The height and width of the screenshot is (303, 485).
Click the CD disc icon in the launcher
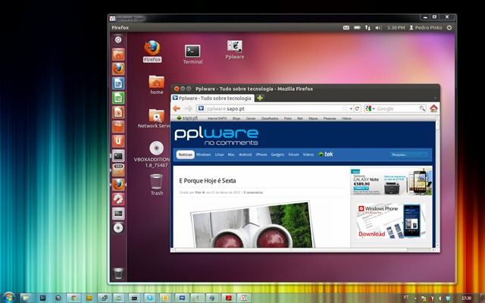pos(118,228)
